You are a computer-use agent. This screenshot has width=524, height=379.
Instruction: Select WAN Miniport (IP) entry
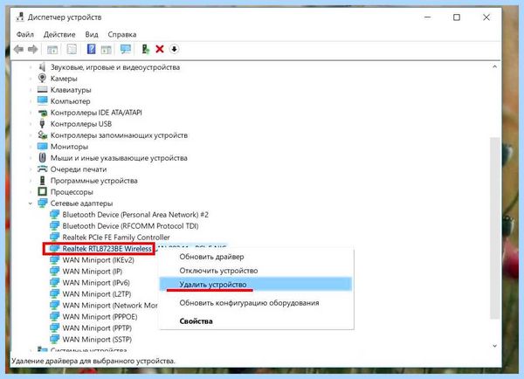tap(93, 272)
